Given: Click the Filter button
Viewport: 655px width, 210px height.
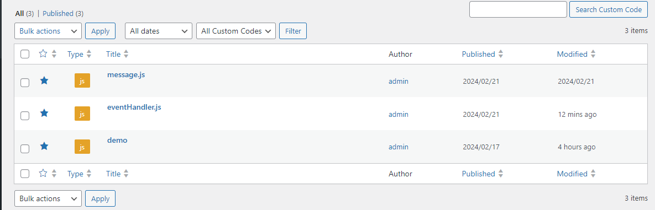Looking at the screenshot, I should point(293,31).
